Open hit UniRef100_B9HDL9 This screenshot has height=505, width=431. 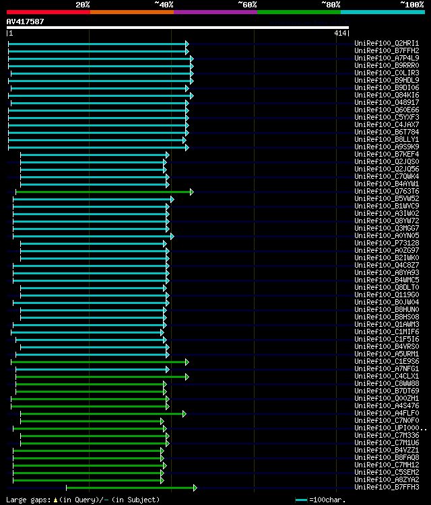click(x=387, y=80)
